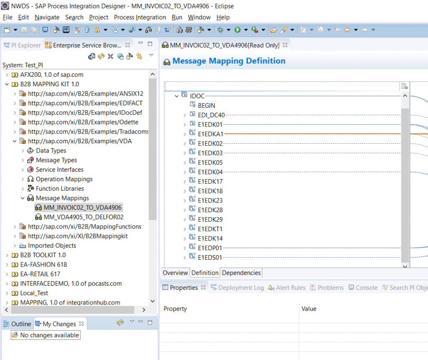This screenshot has width=428, height=360.
Task: Expand the AFX200, 1.0 of sap.com node
Action: coord(7,75)
